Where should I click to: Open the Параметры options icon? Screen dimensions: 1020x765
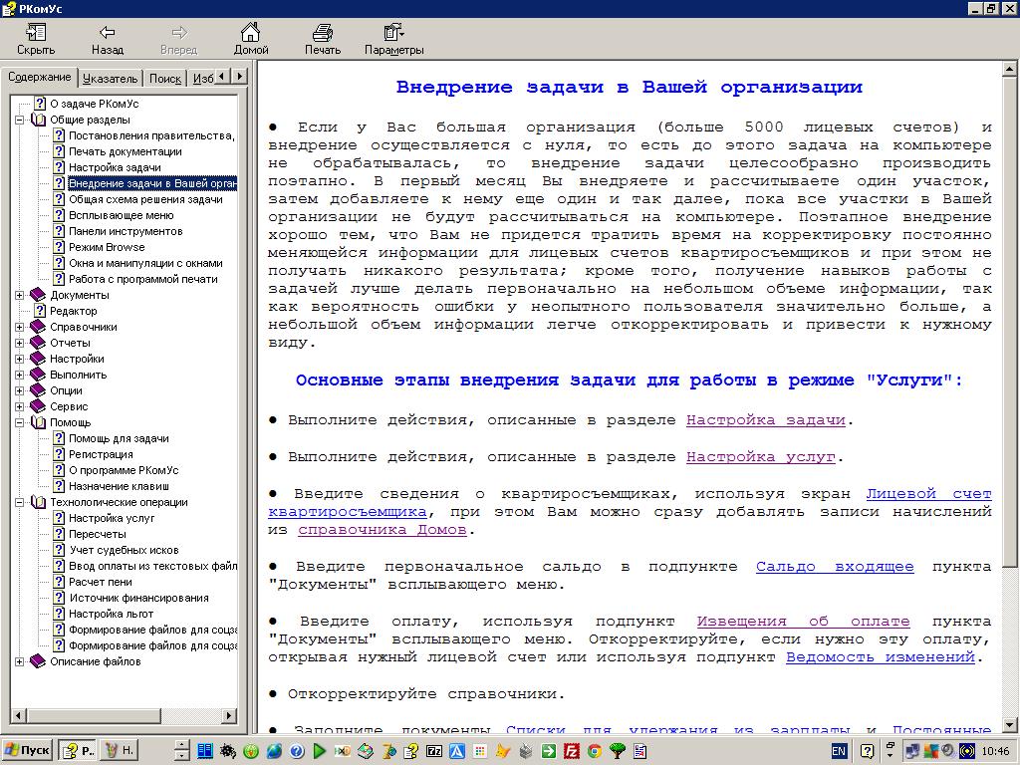click(x=393, y=33)
